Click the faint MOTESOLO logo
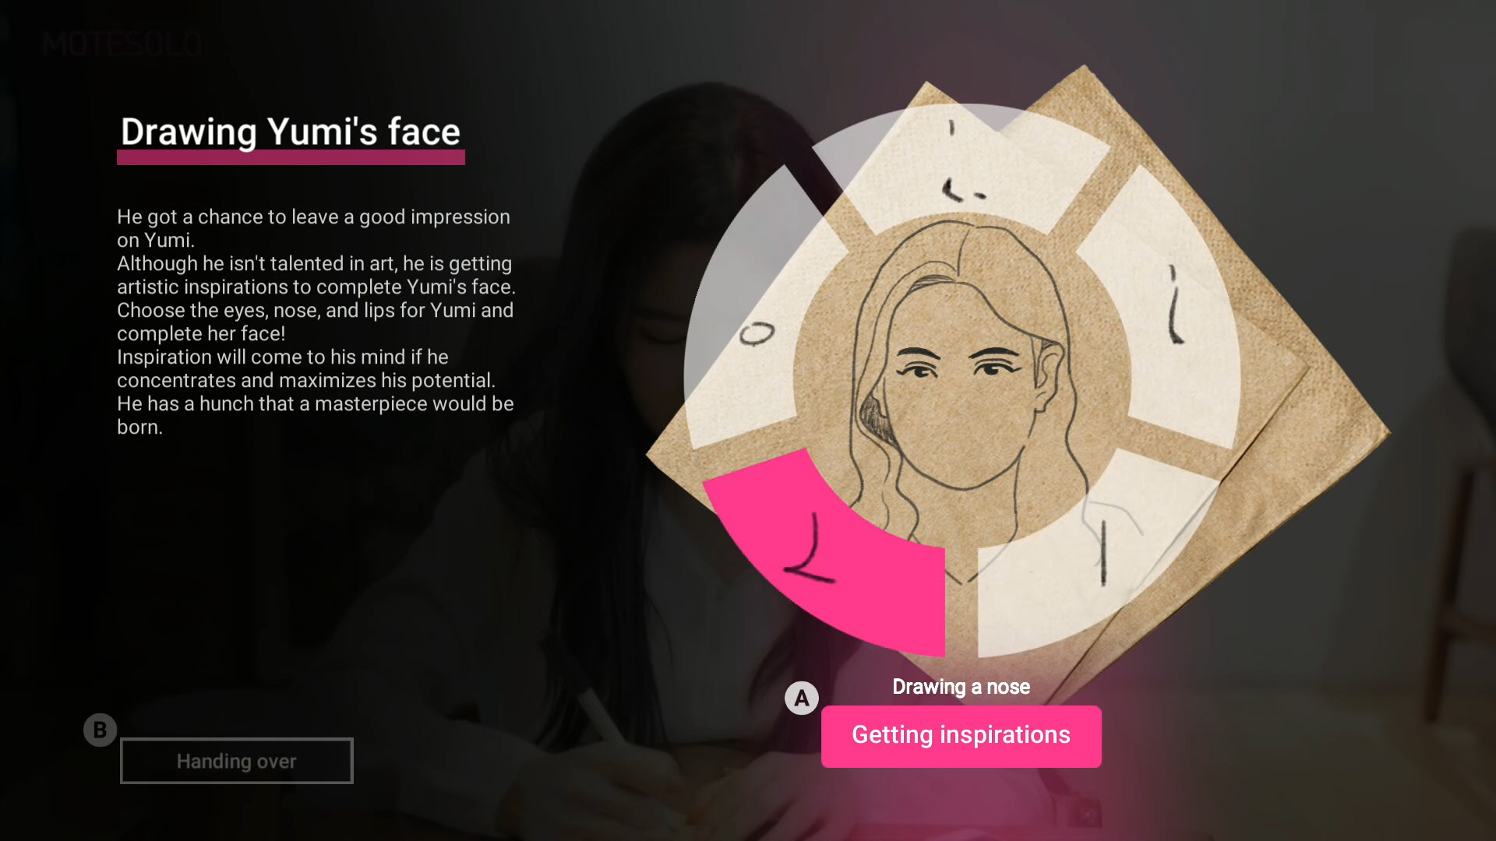1496x841 pixels. click(122, 44)
